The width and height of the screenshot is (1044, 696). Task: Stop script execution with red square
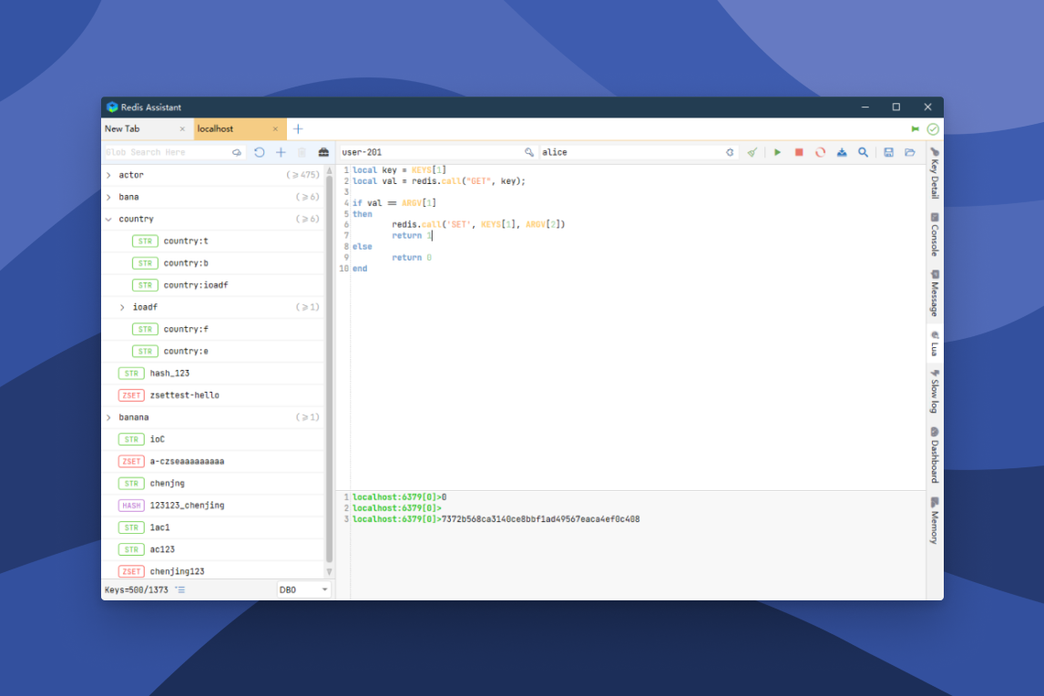(x=799, y=152)
